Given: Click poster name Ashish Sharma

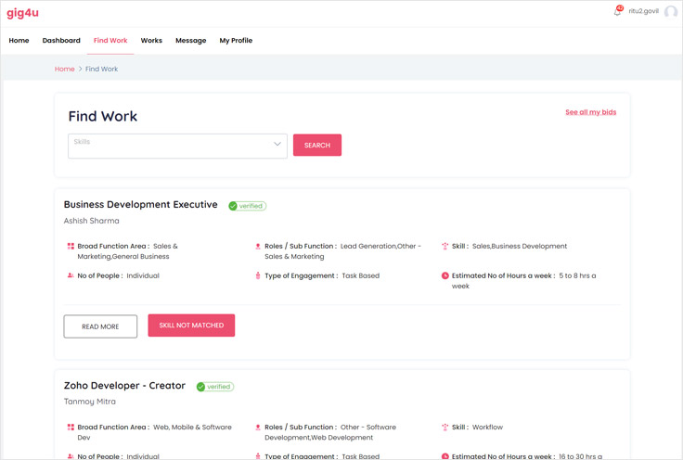Looking at the screenshot, I should pos(92,221).
